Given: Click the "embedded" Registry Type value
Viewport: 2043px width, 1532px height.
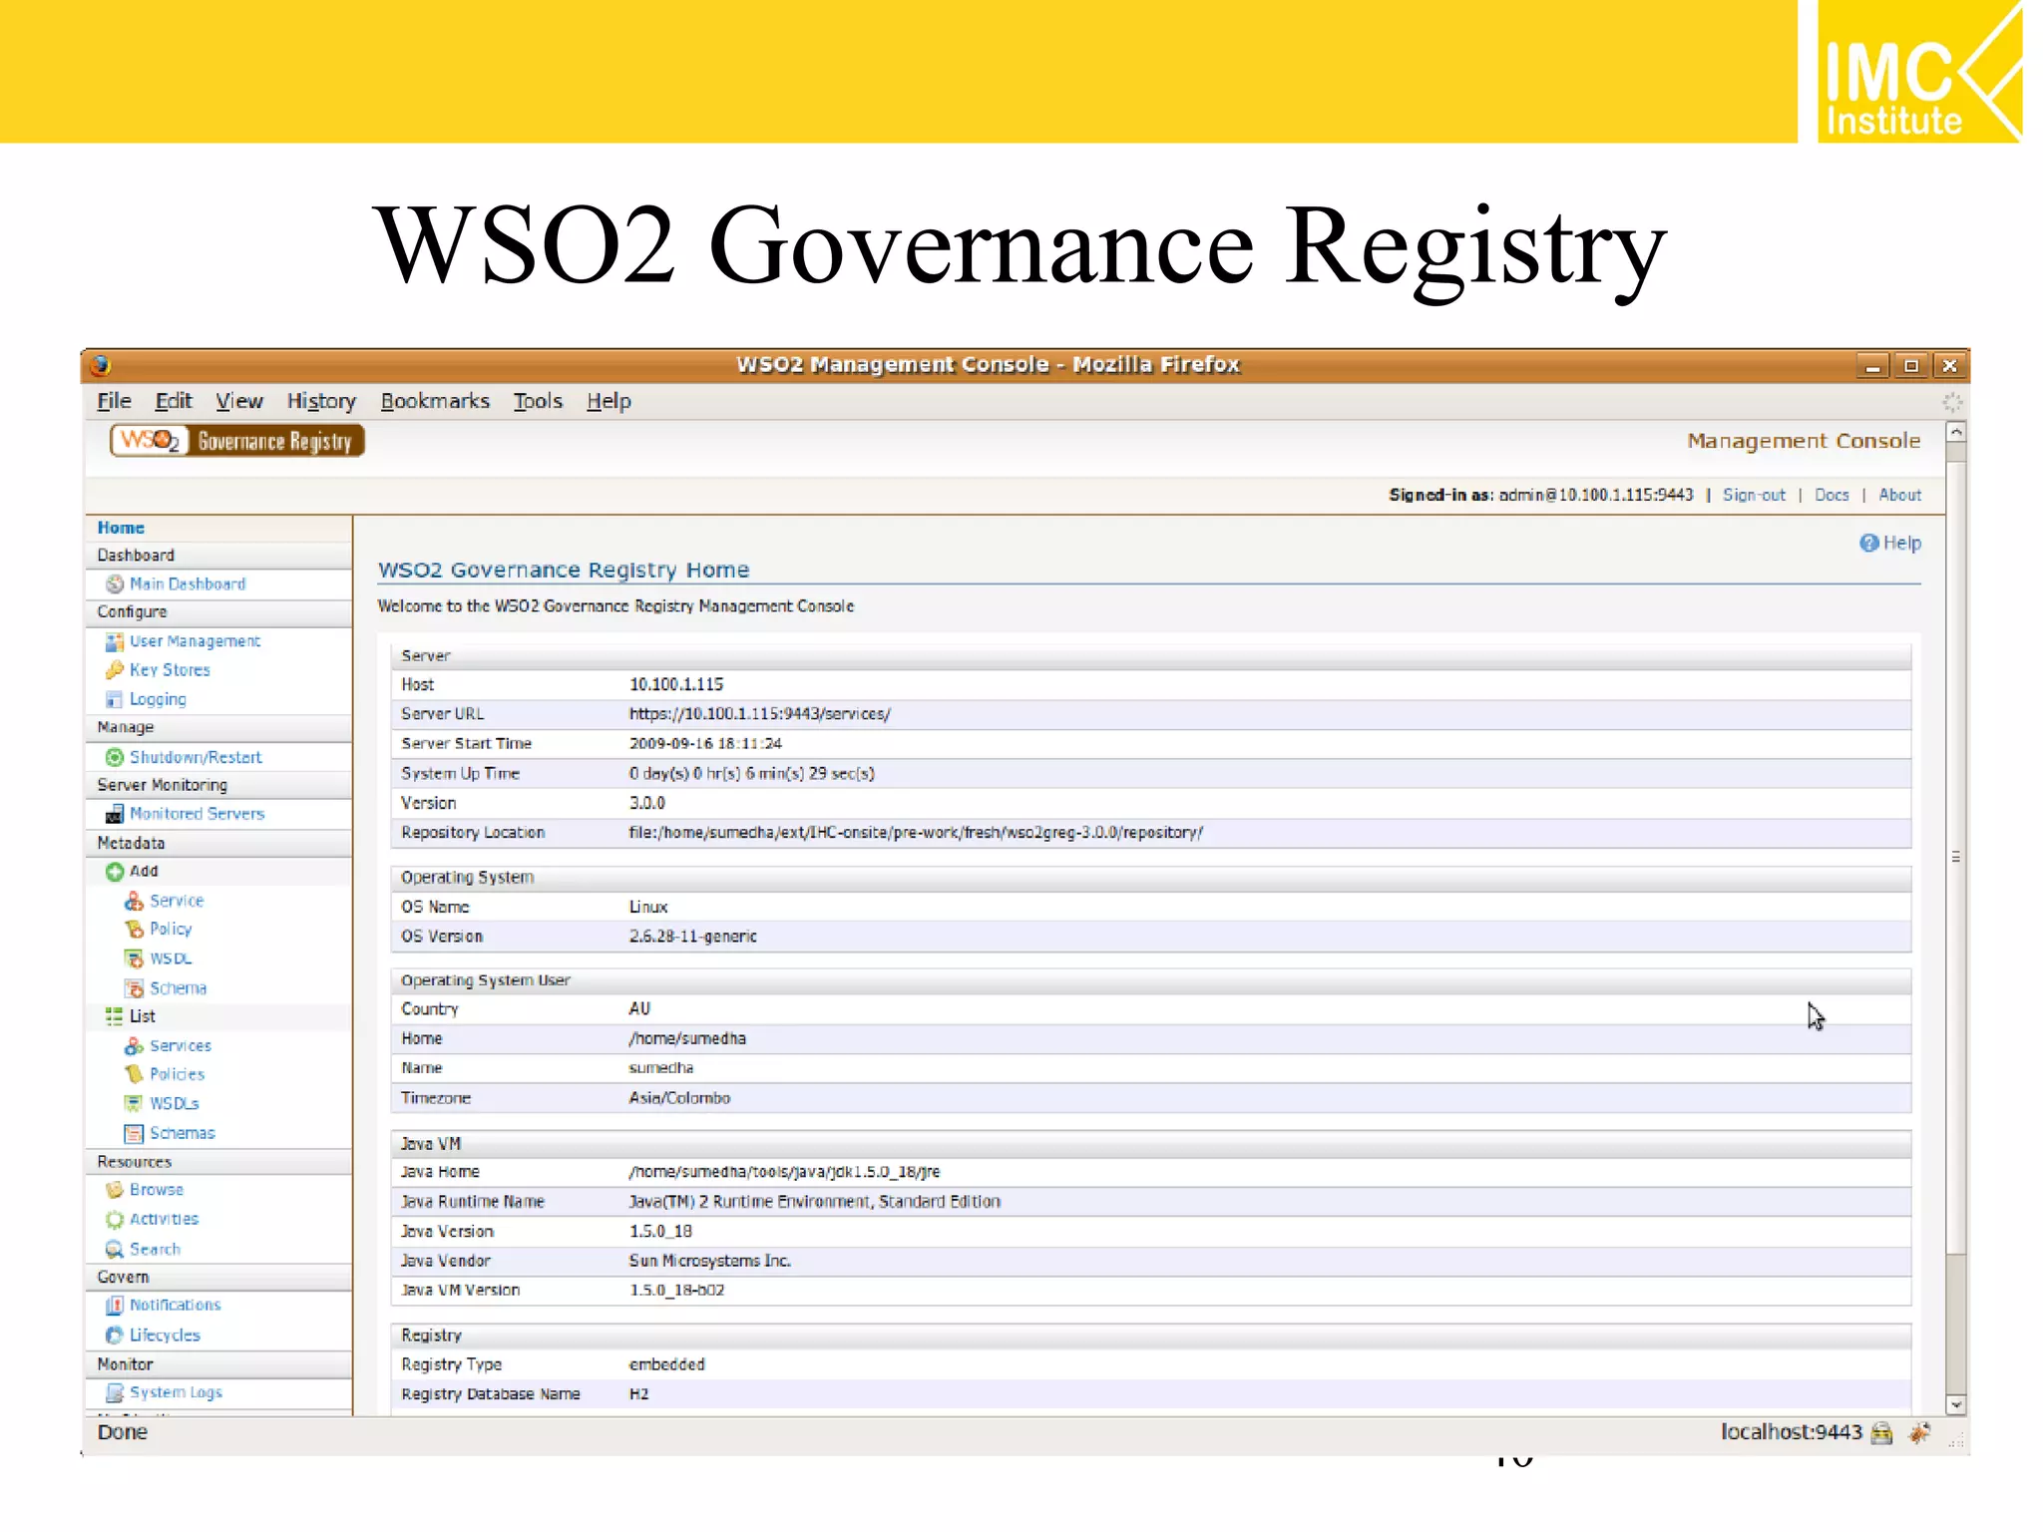Looking at the screenshot, I should point(666,1364).
